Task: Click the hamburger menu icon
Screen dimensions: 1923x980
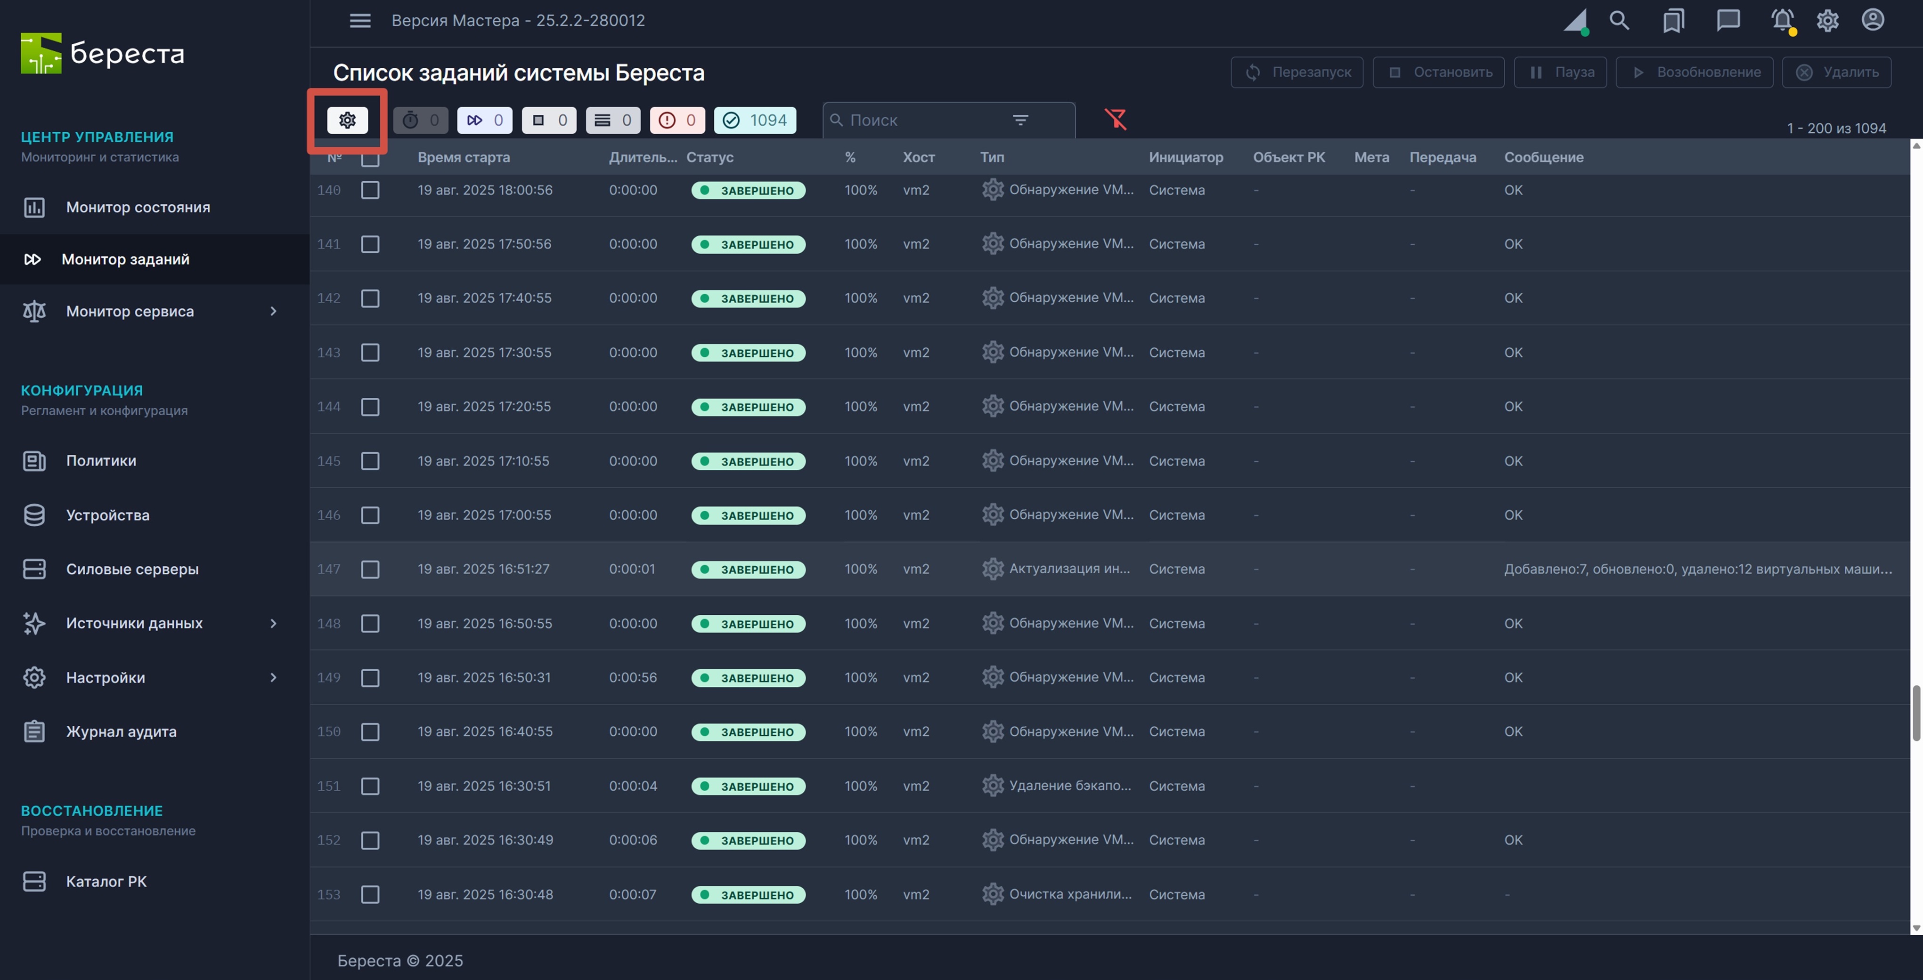Action: [360, 20]
